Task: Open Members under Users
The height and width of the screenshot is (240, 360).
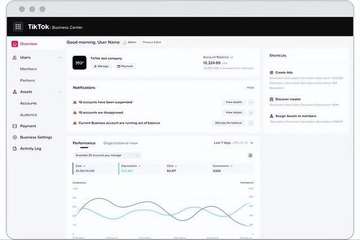Action: (x=28, y=69)
